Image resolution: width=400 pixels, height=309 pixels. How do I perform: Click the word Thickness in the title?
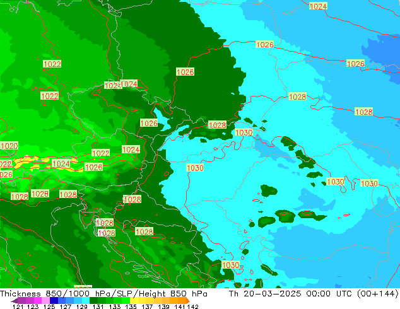click(20, 294)
